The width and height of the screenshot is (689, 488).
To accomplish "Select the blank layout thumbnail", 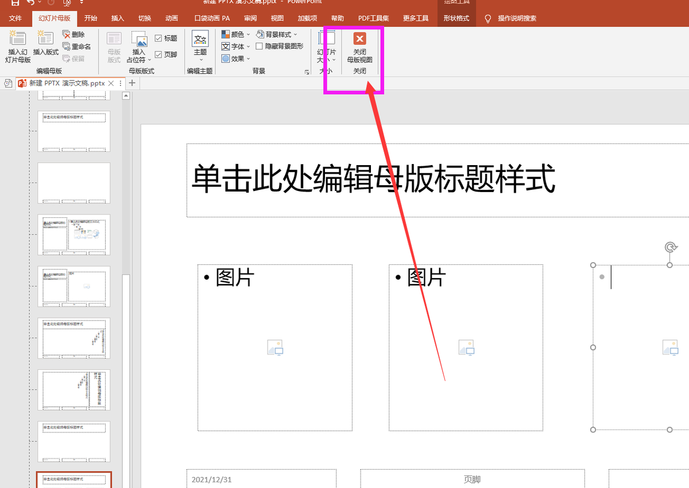I will coord(73,183).
